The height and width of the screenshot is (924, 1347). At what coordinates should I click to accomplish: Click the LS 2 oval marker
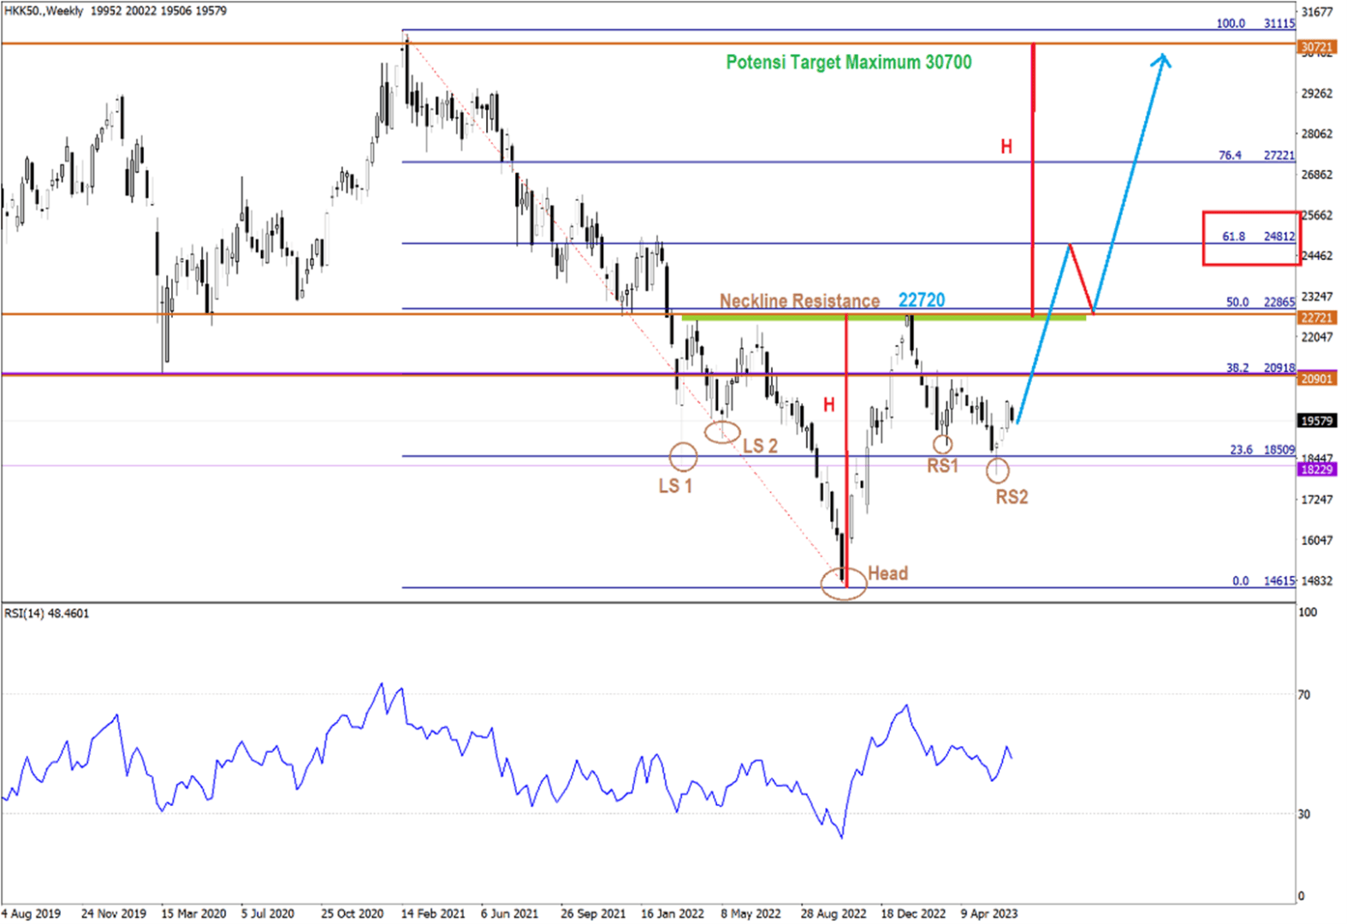coord(722,431)
